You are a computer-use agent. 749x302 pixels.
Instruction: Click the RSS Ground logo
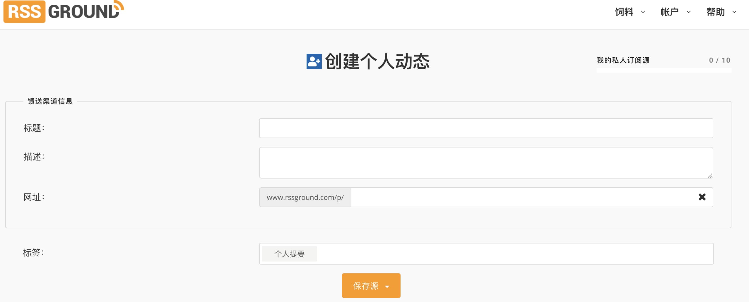[x=63, y=12]
